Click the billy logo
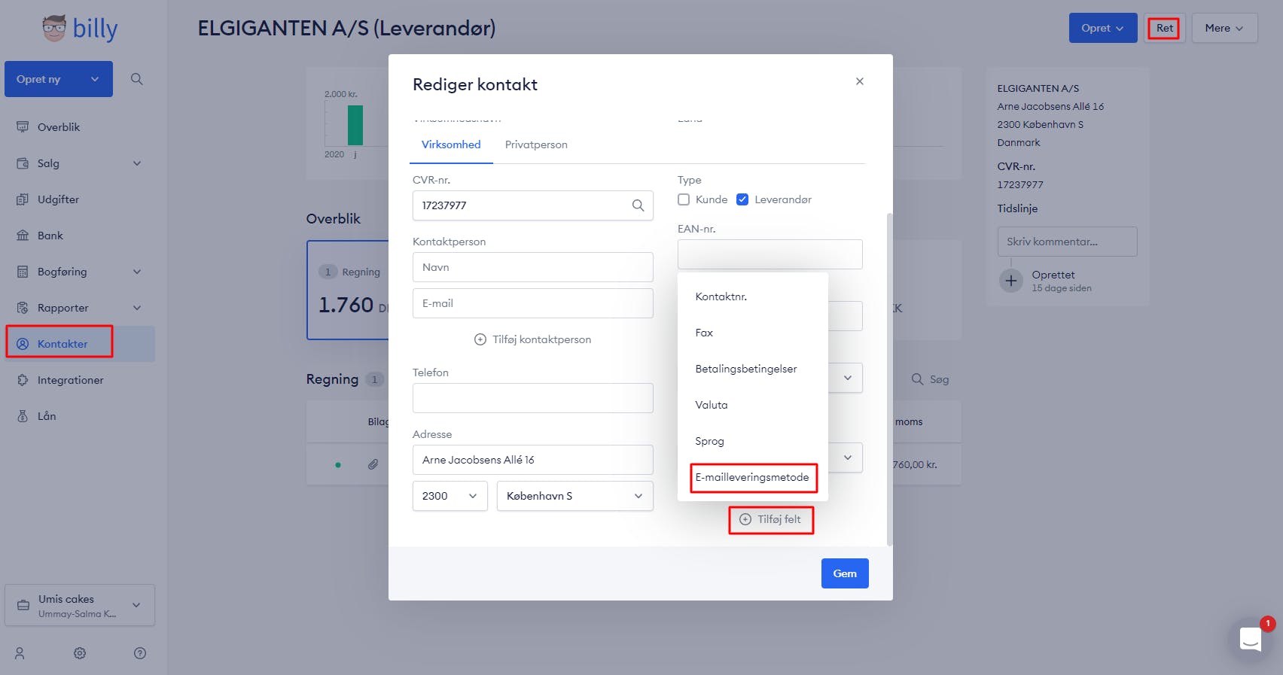Screen dimensions: 1283x675 coord(80,29)
